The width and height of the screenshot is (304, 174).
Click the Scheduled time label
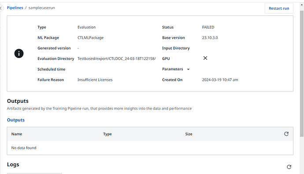click(52, 69)
